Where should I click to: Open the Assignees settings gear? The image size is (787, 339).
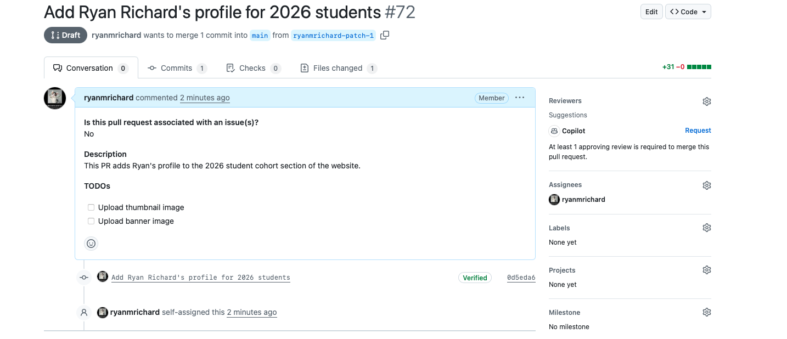(706, 185)
